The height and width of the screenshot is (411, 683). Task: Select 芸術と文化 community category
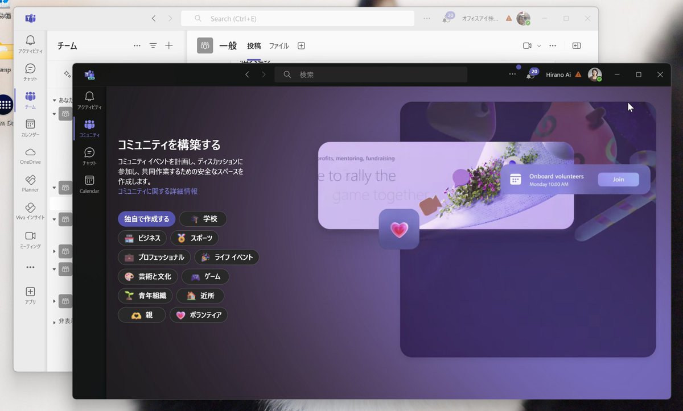tap(147, 277)
